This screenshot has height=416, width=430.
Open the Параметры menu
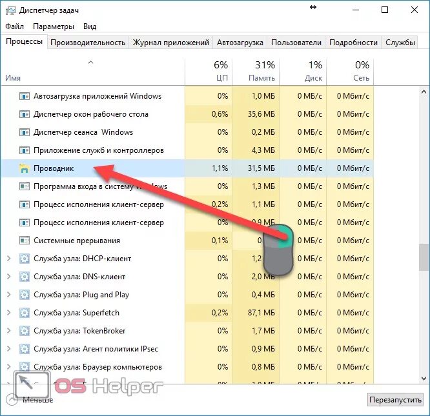pyautogui.click(x=54, y=26)
